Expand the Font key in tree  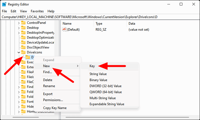tap(19, 102)
